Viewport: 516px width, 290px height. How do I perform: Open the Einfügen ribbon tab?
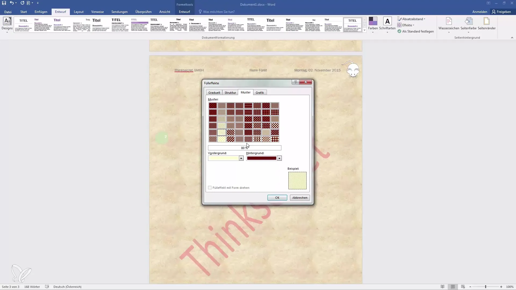[41, 12]
